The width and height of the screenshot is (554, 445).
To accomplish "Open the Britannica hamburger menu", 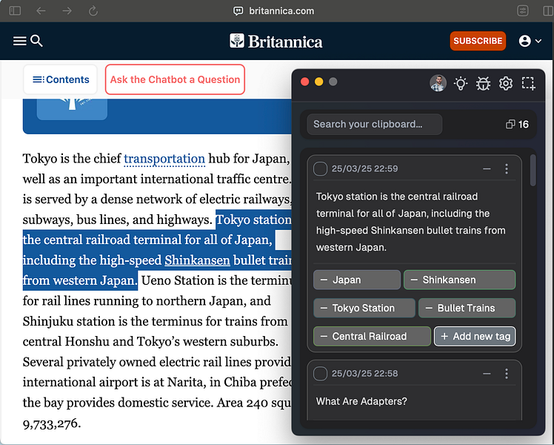I will coord(20,41).
